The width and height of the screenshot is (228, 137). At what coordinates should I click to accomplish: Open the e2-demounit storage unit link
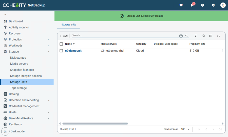click(73, 51)
